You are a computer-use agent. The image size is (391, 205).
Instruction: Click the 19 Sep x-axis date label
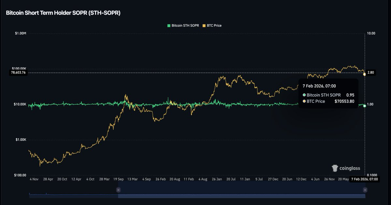point(118,179)
